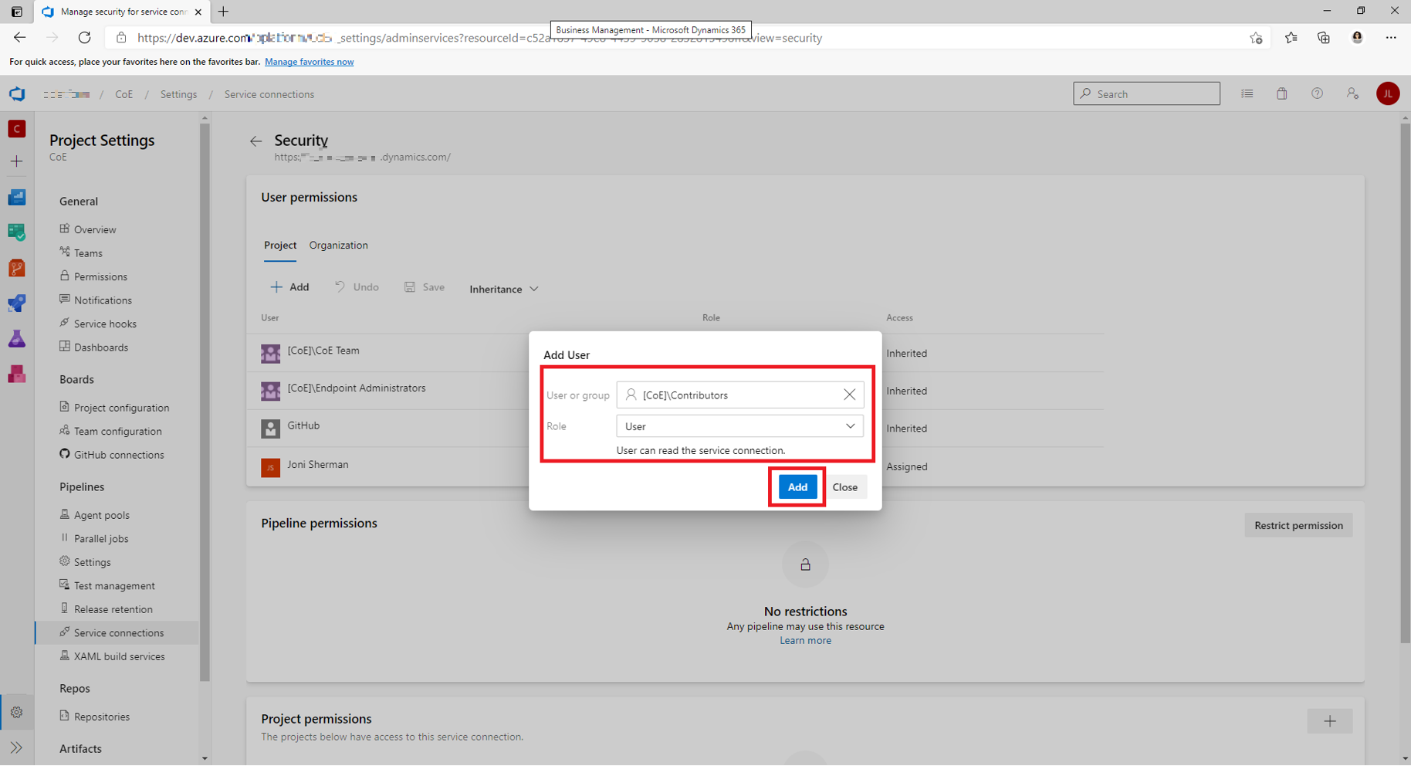Click the settings sidebar scrollbar
This screenshot has width=1411, height=766.
(205, 402)
